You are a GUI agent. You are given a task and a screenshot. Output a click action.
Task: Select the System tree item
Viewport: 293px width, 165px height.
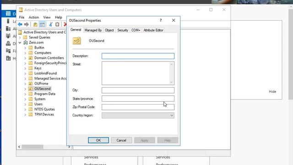tap(40, 99)
